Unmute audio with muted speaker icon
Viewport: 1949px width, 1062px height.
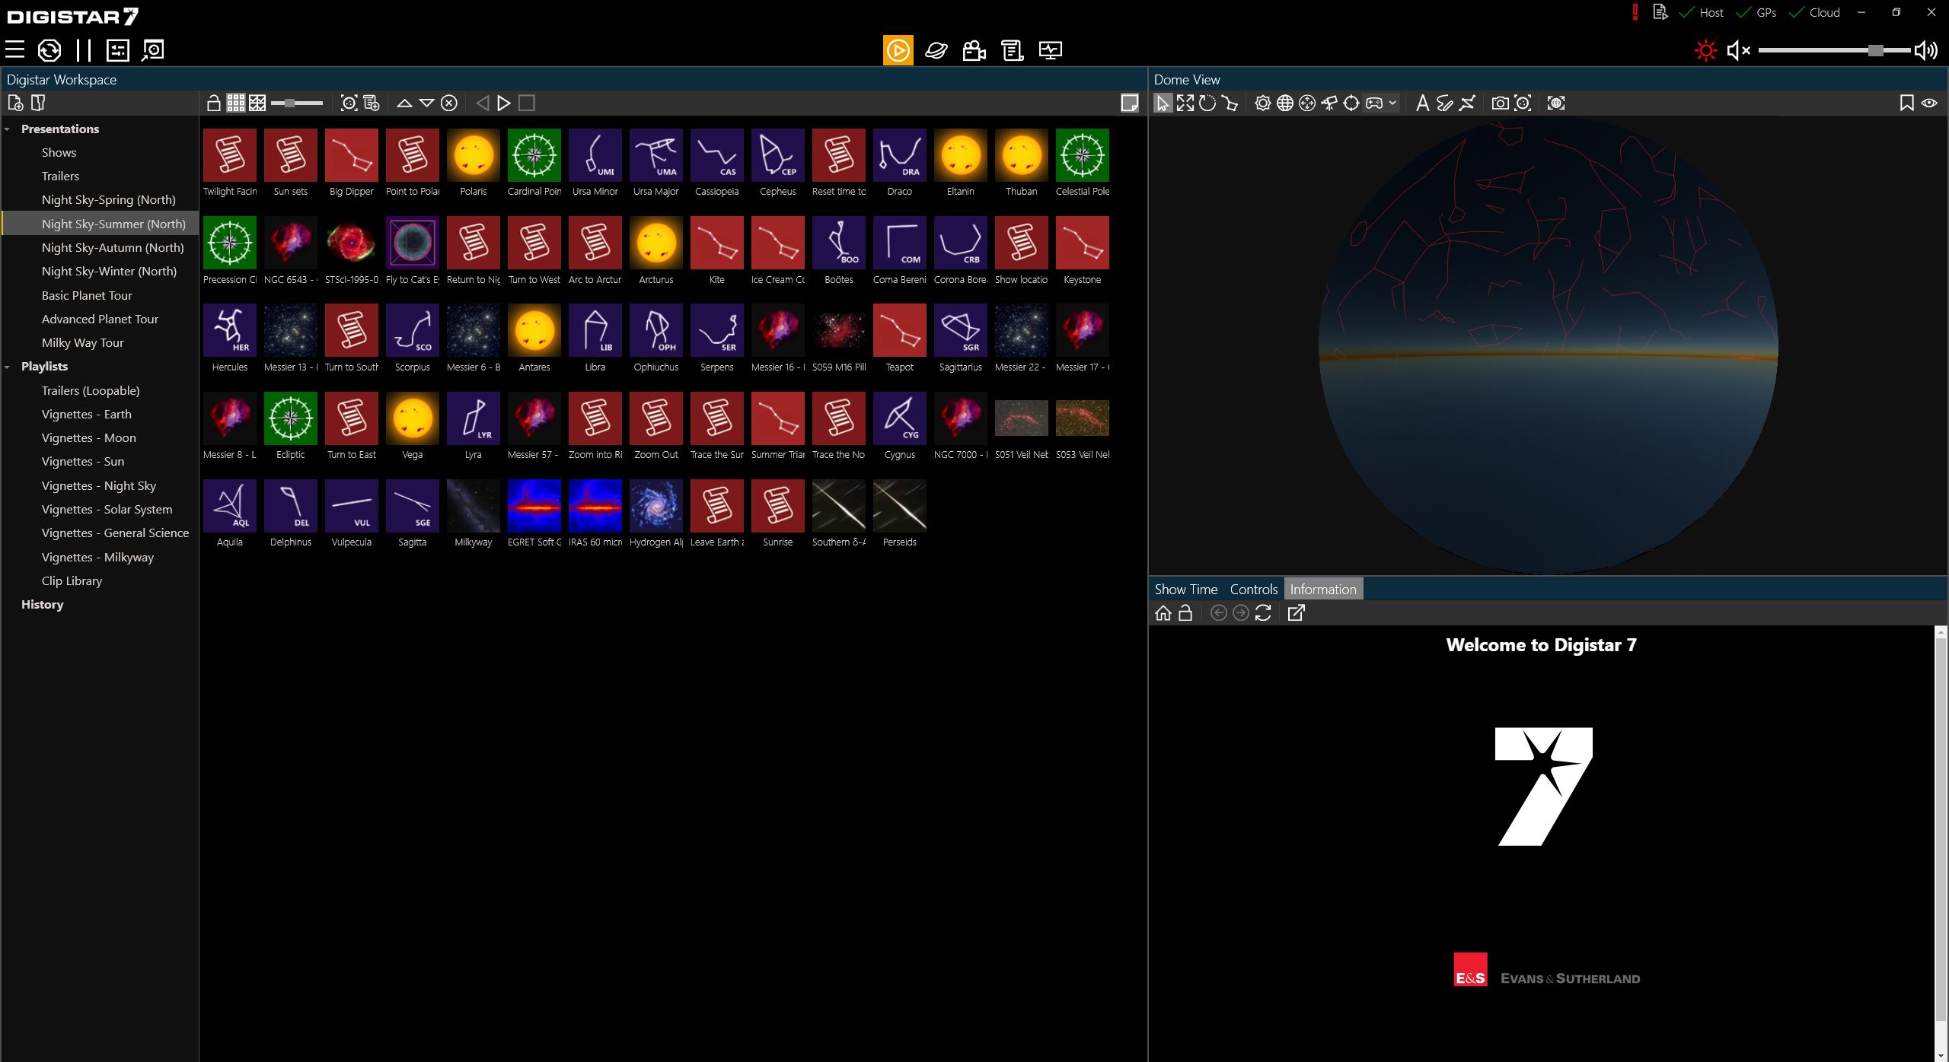coord(1738,50)
